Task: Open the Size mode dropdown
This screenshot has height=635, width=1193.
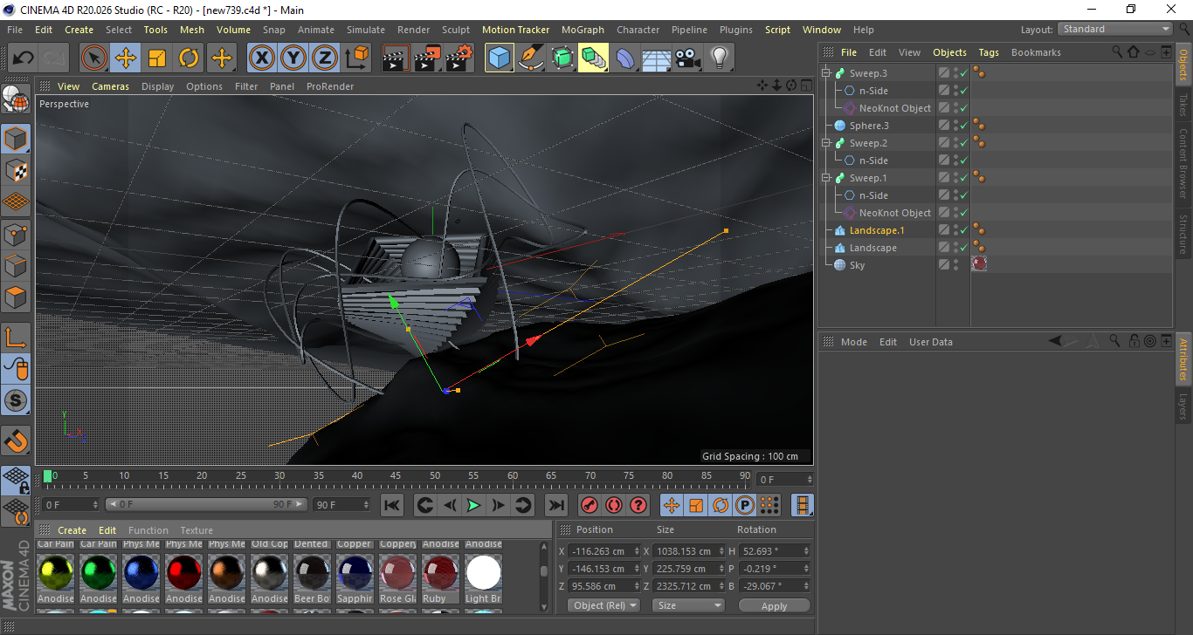Action: (690, 605)
